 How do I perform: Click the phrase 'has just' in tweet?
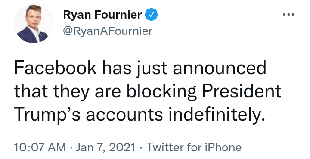pyautogui.click(x=135, y=68)
